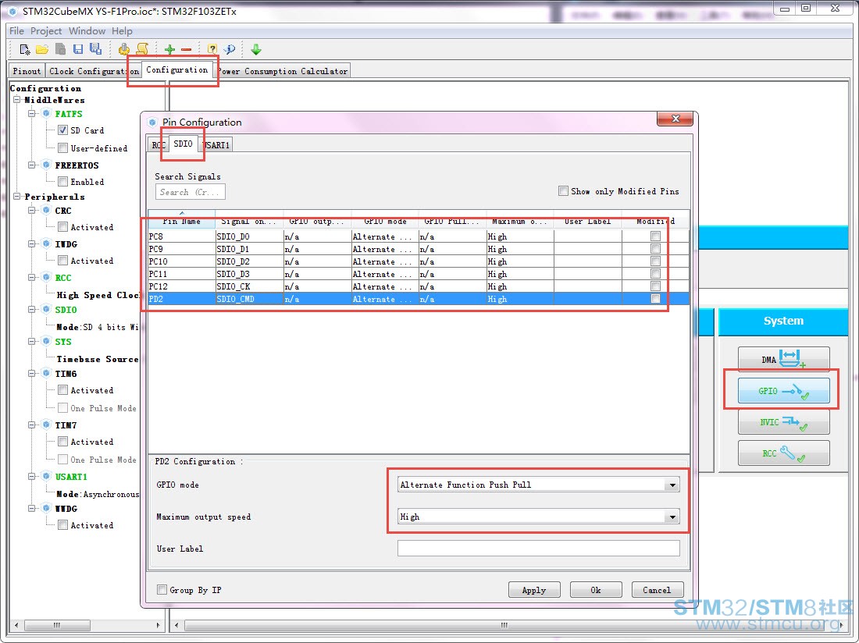Click the CRC peripheral node icon
The image size is (859, 643).
point(47,210)
